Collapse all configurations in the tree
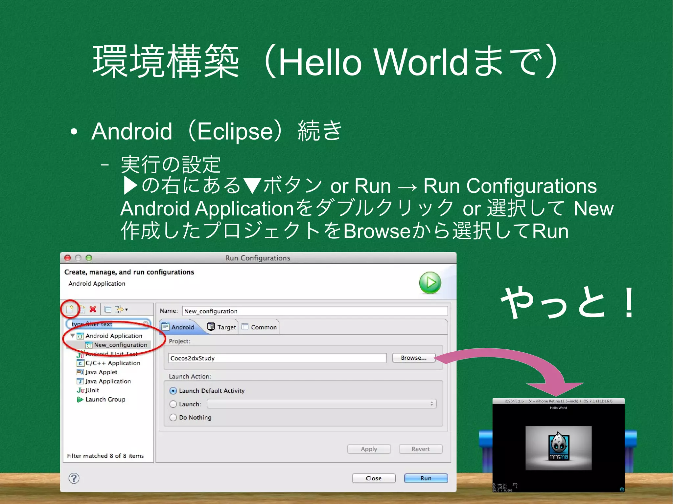The width and height of the screenshot is (673, 504). (x=108, y=309)
